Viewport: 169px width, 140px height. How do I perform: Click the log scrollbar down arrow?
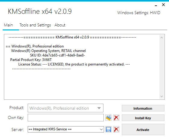click(x=161, y=96)
